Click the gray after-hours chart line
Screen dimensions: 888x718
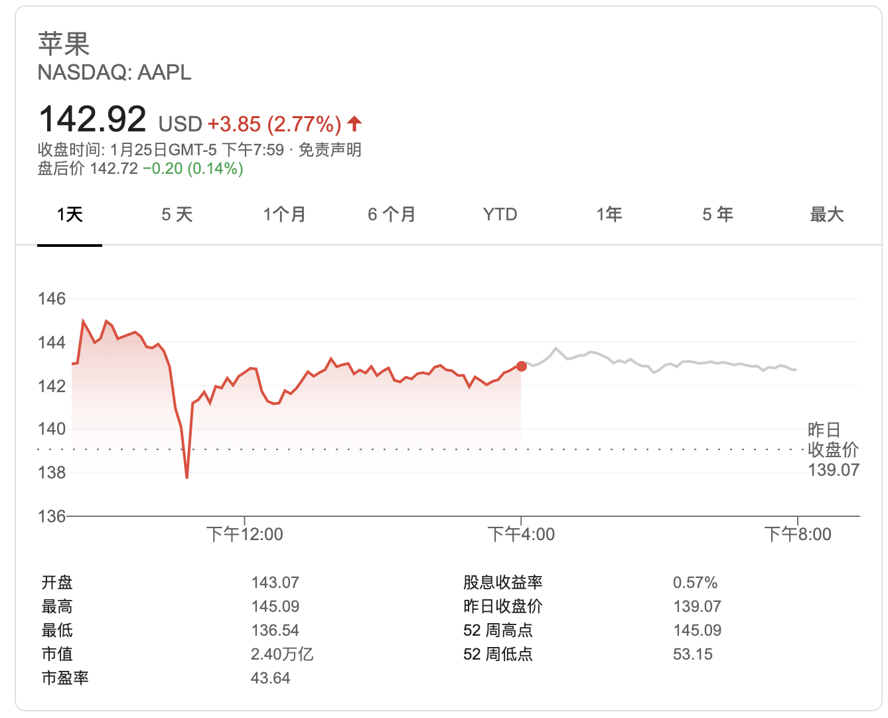pyautogui.click(x=664, y=366)
